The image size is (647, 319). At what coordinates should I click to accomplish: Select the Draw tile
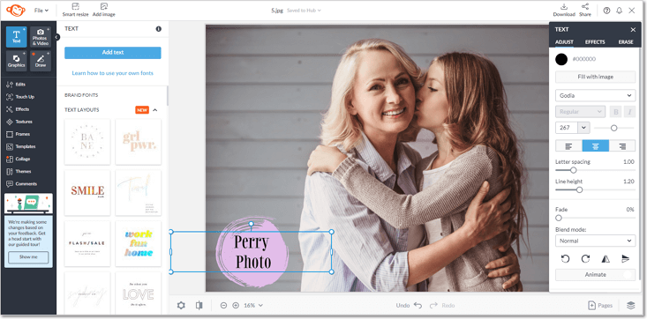click(x=41, y=61)
